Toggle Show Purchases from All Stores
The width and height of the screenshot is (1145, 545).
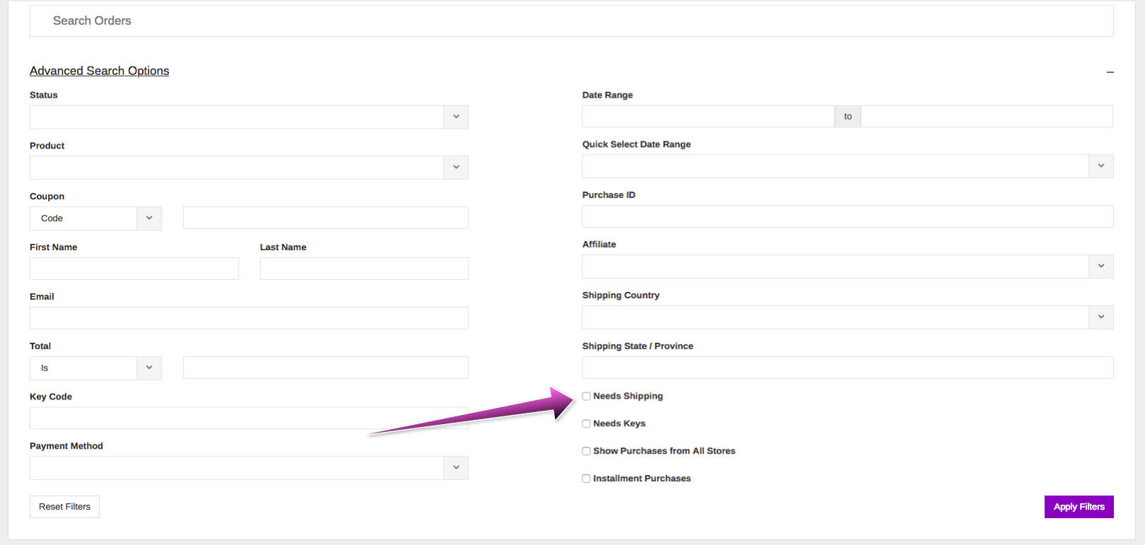[587, 451]
